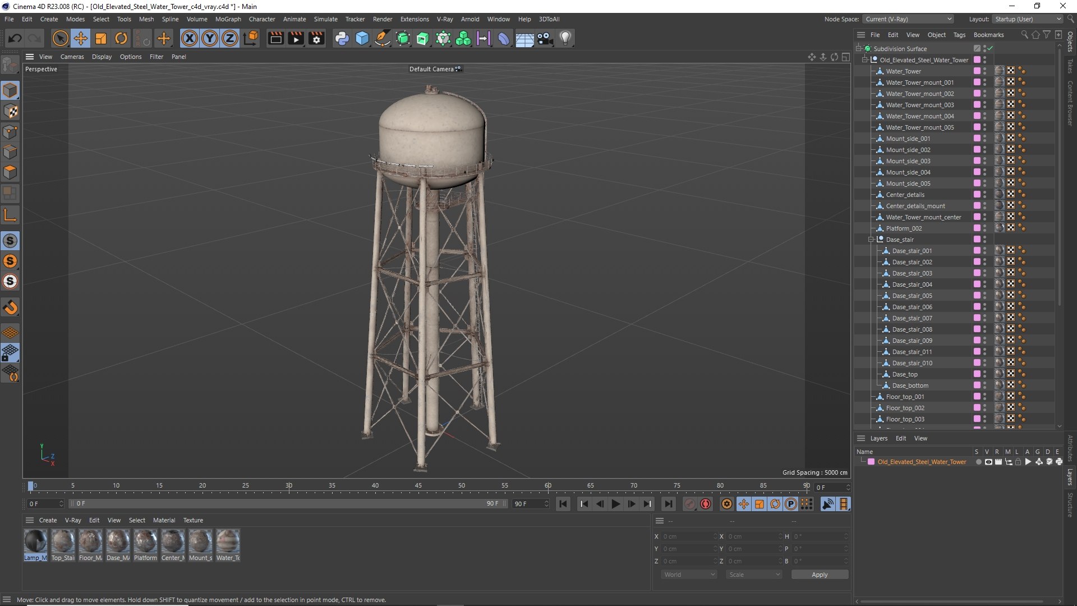Image resolution: width=1077 pixels, height=606 pixels.
Task: Click the pink layer color swatch
Action: 871,462
